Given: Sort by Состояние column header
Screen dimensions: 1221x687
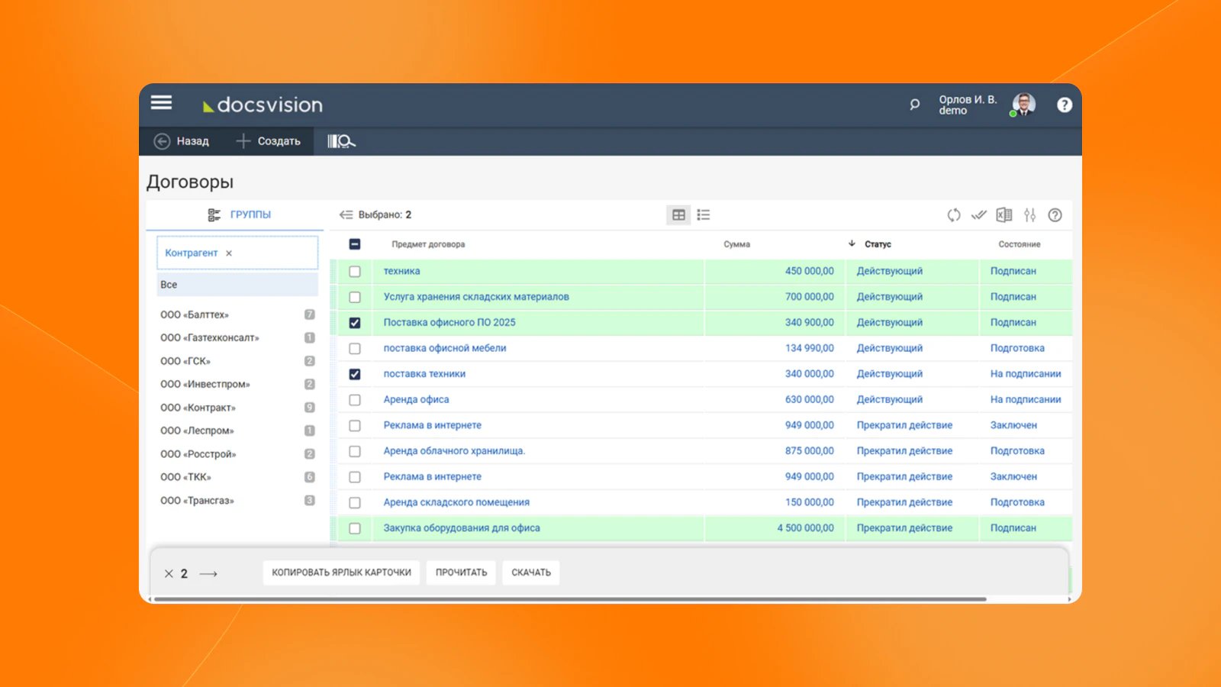Looking at the screenshot, I should [x=1020, y=244].
